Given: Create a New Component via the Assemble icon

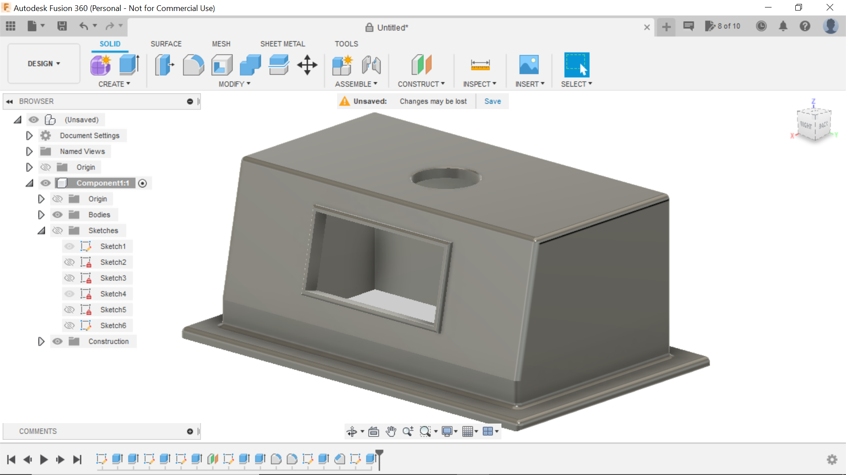Looking at the screenshot, I should point(342,65).
